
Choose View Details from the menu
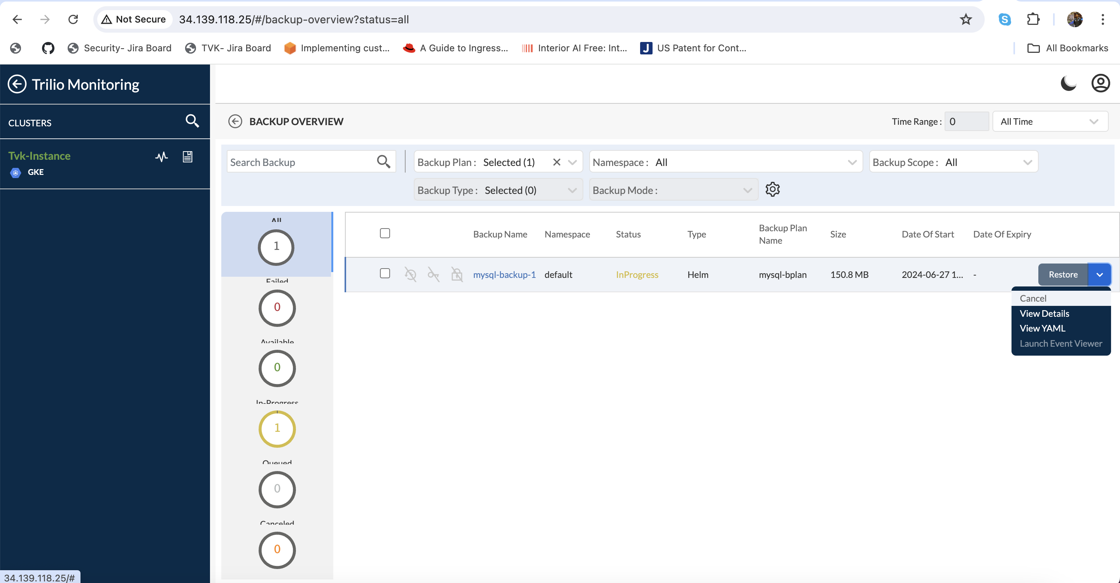click(1044, 314)
